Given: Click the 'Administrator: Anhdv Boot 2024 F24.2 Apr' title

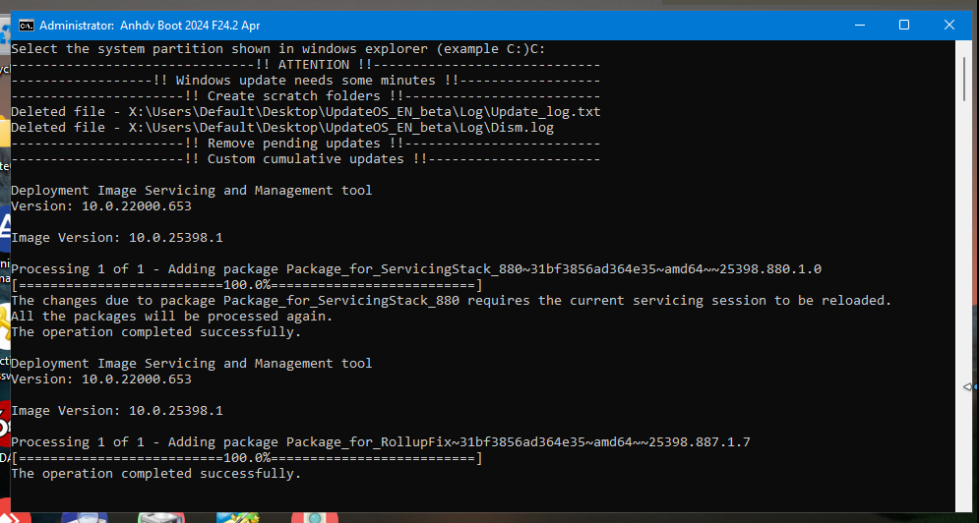Looking at the screenshot, I should 150,26.
